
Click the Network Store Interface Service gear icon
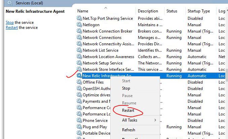(x=79, y=69)
